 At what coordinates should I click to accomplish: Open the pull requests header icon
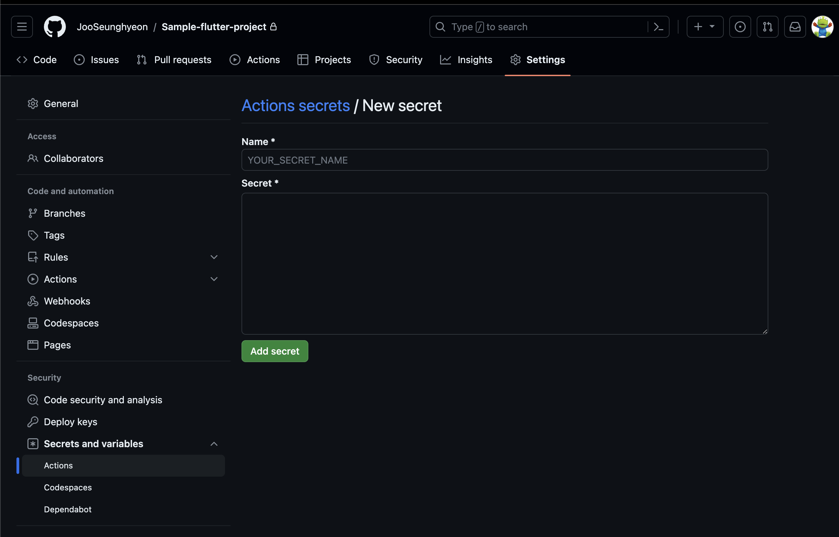pyautogui.click(x=767, y=27)
